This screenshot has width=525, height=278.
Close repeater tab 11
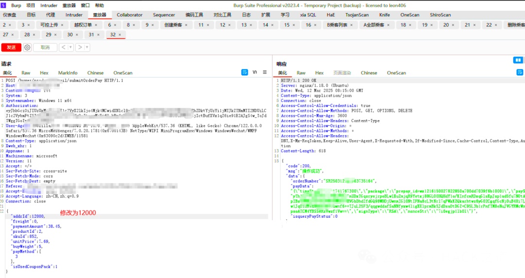(208, 25)
